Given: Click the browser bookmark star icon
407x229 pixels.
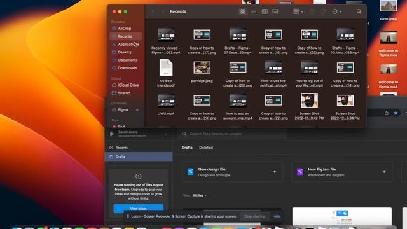Looking at the screenshot, I should click(x=396, y=113).
